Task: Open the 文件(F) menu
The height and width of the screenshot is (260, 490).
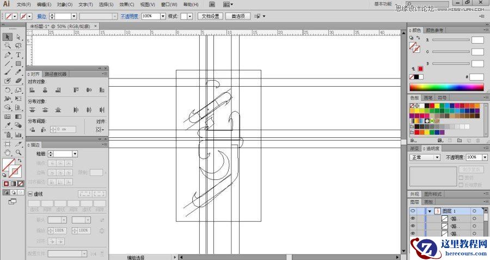Action: tap(24, 4)
